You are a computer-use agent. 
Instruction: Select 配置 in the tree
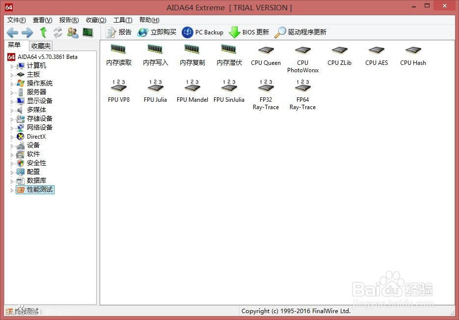pos(28,172)
